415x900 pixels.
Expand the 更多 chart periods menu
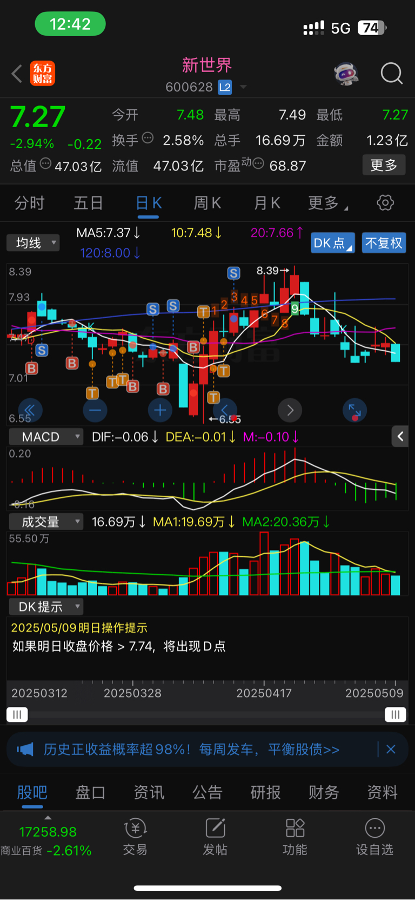tap(328, 203)
